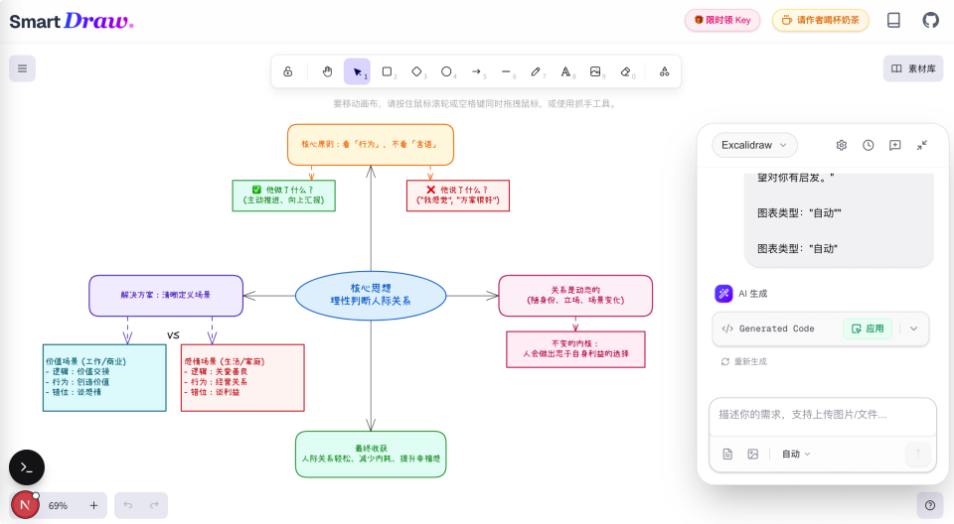Select the 核心原则 orange box
The height and width of the screenshot is (524, 954).
tap(371, 145)
